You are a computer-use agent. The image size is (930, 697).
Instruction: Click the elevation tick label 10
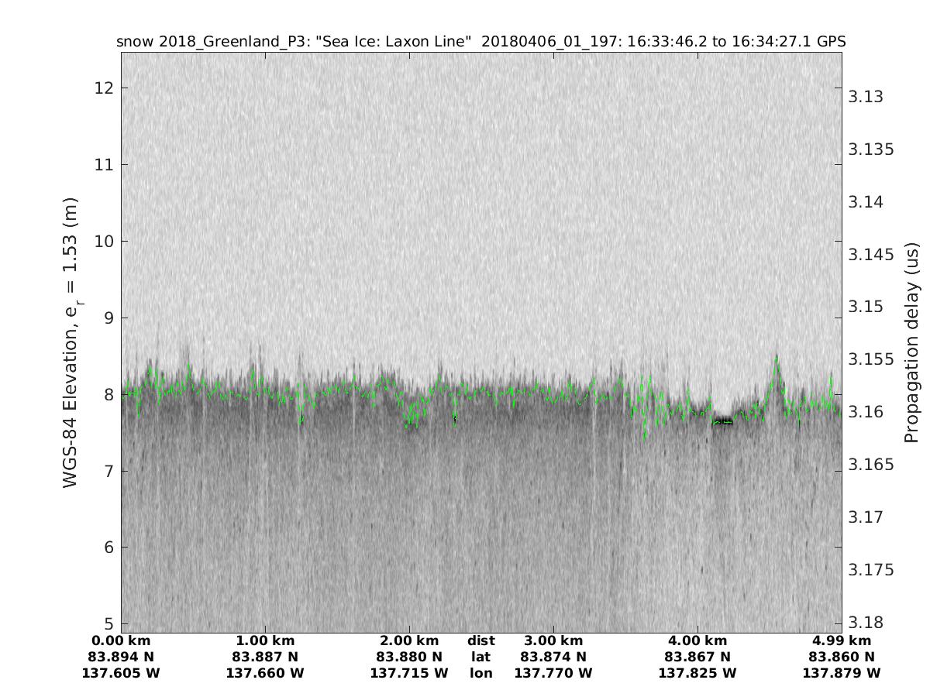click(103, 242)
